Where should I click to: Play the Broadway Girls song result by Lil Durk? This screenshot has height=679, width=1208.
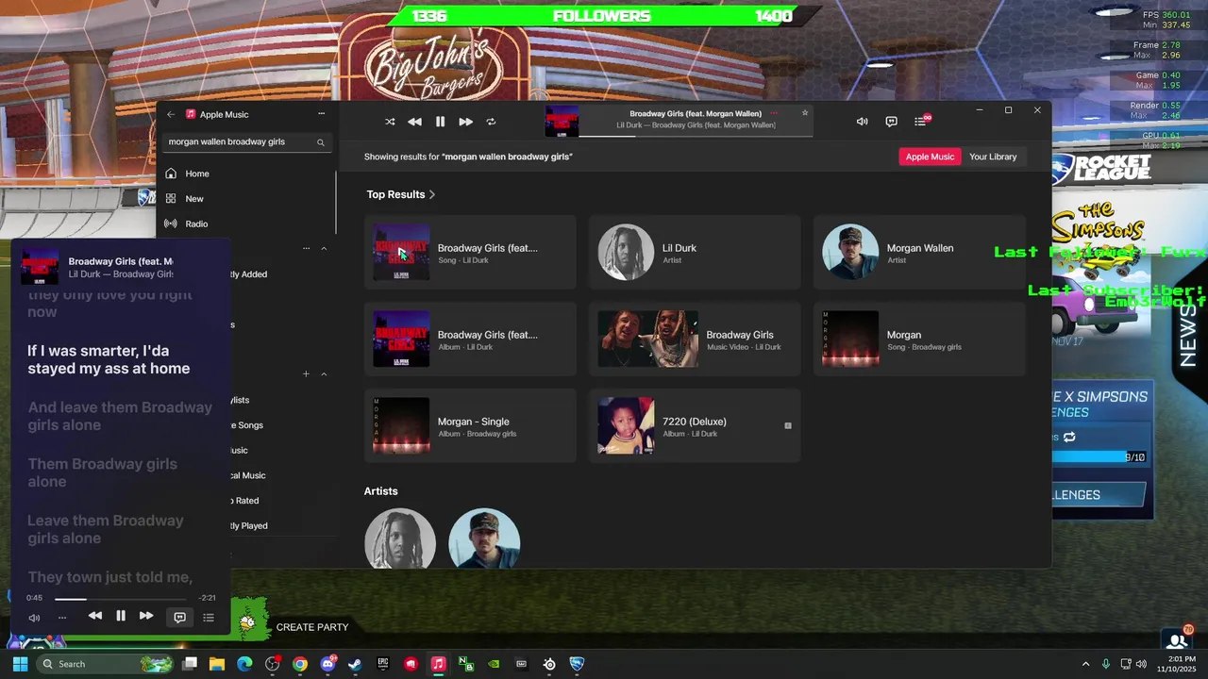[x=470, y=252]
